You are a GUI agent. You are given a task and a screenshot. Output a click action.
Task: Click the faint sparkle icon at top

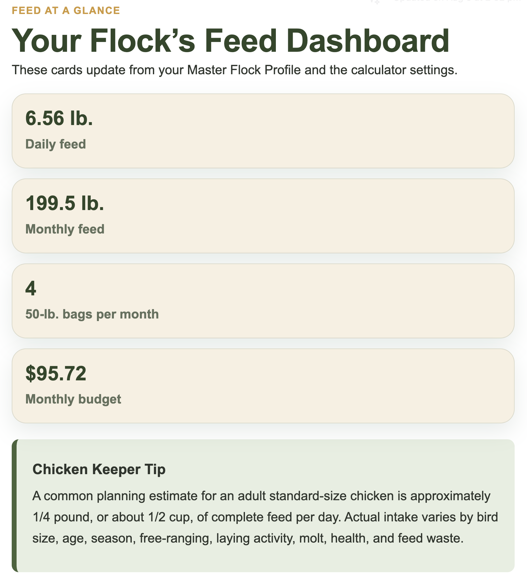375,2
